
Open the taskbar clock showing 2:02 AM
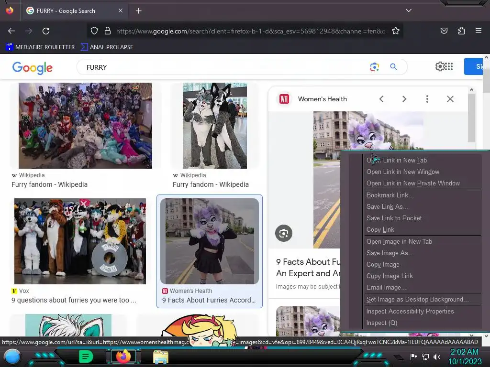click(x=465, y=356)
